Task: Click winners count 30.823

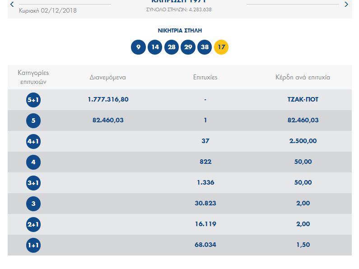Action: pos(205,204)
